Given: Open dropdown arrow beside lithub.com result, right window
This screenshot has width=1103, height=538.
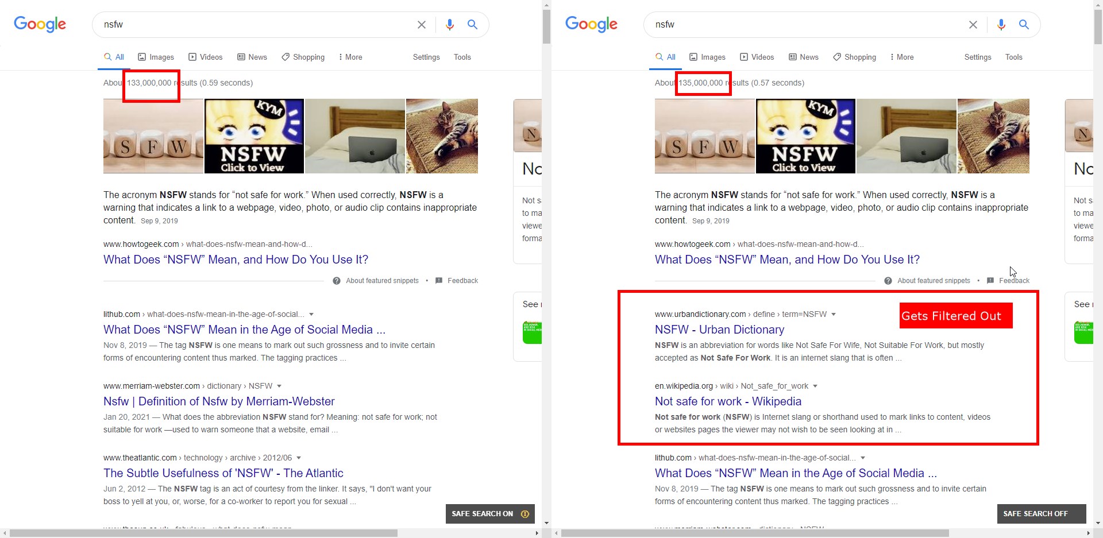Looking at the screenshot, I should click(x=863, y=458).
